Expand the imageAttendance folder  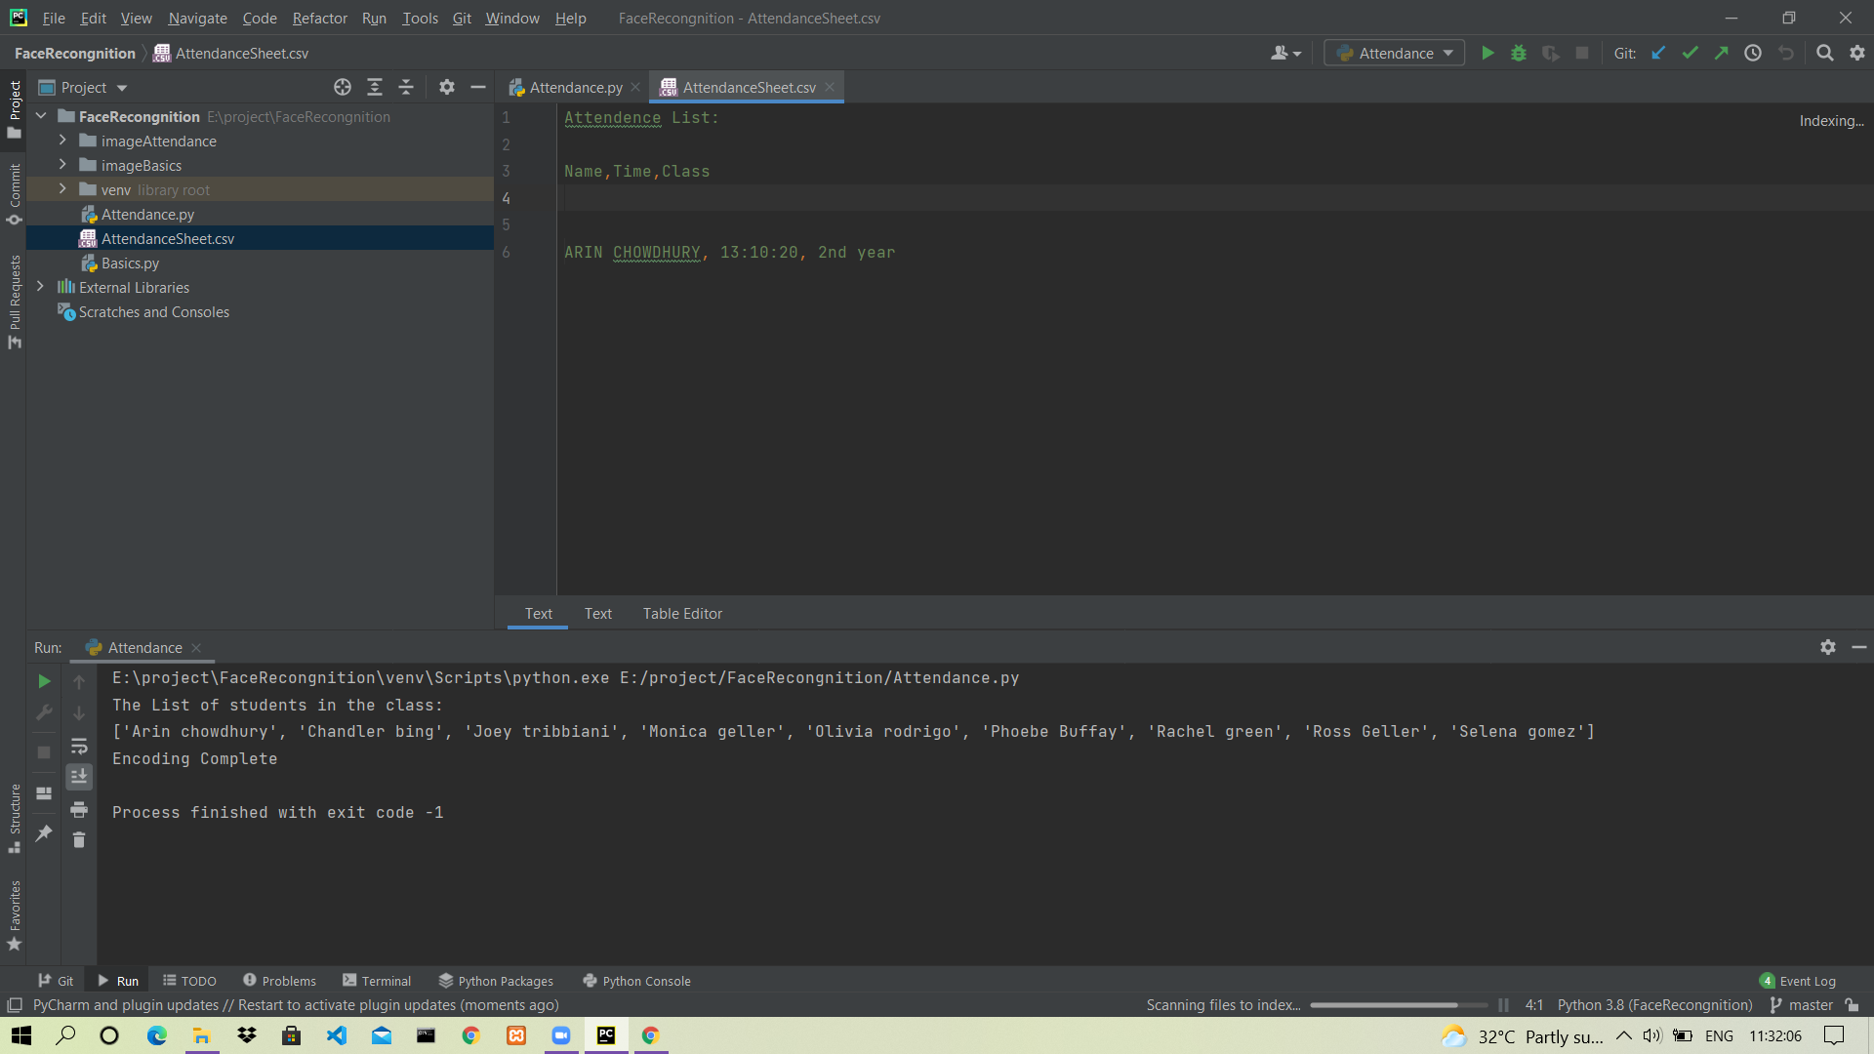pos(63,141)
